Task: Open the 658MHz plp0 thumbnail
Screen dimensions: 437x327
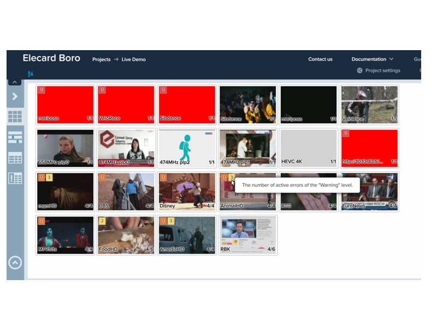Action: 65,148
